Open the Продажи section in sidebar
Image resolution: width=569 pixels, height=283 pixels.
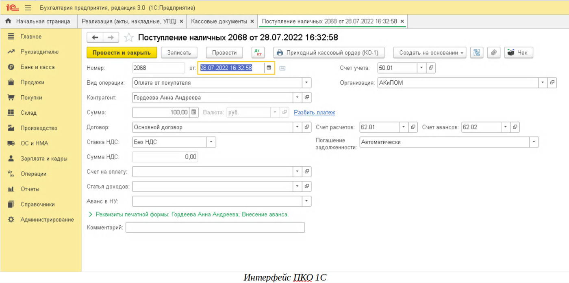(x=33, y=82)
